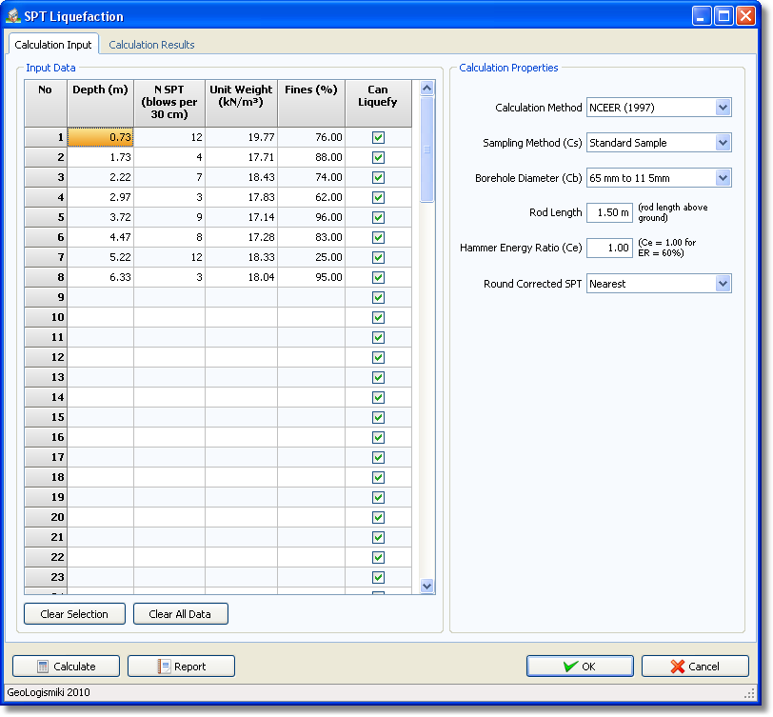Switch to the Calculation Results tab

point(151,45)
